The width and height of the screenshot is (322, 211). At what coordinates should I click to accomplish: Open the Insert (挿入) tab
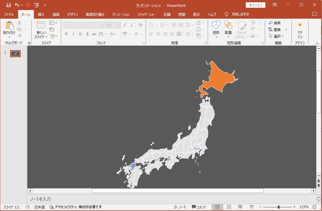coord(41,14)
